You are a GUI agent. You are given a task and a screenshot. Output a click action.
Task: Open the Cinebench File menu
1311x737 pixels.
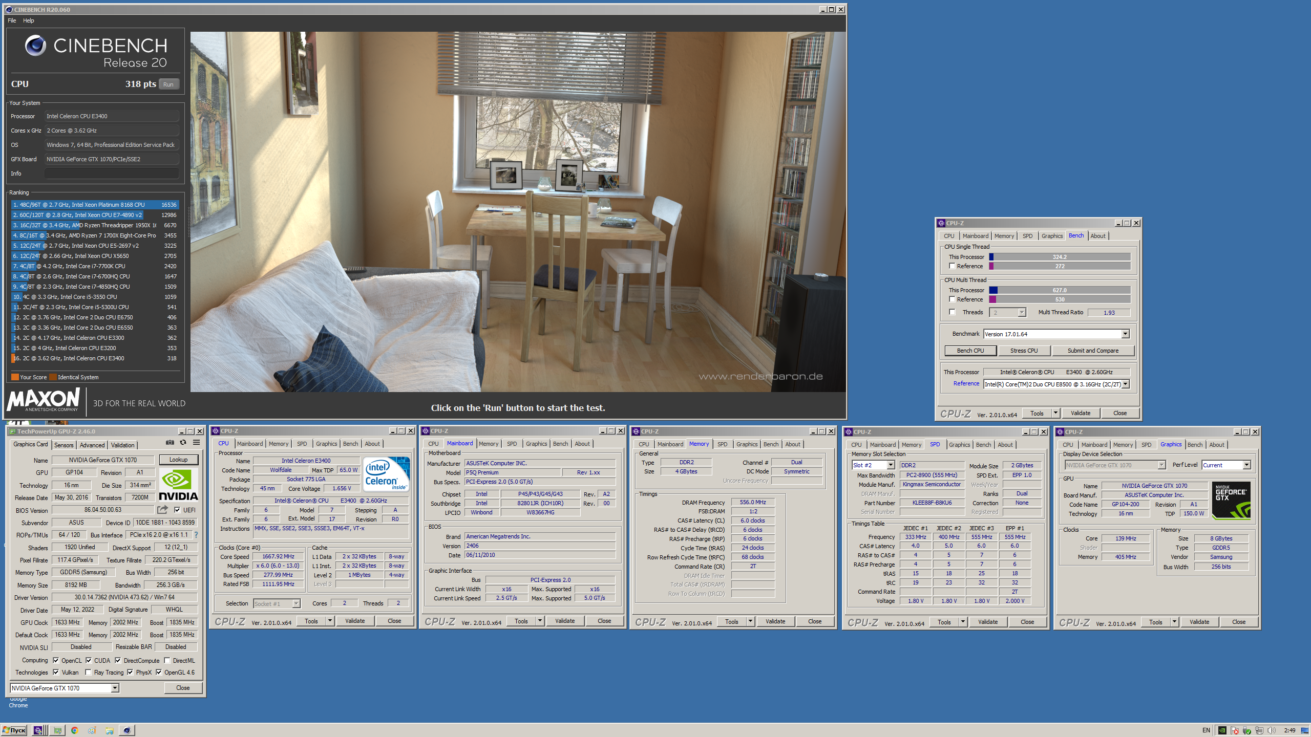click(x=12, y=20)
